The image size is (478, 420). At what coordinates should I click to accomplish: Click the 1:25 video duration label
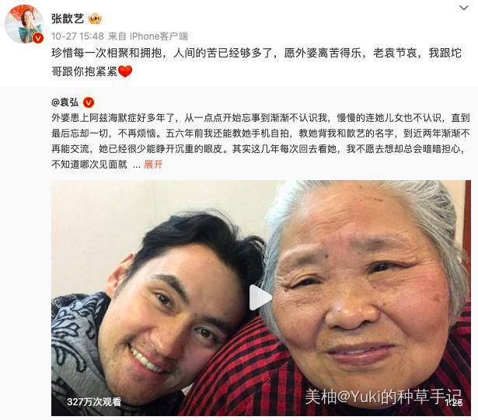(454, 402)
